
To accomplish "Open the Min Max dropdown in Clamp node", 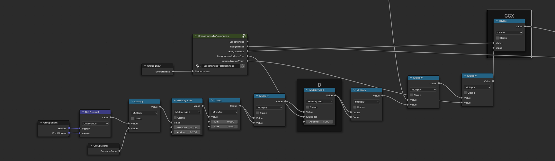I will [224, 112].
